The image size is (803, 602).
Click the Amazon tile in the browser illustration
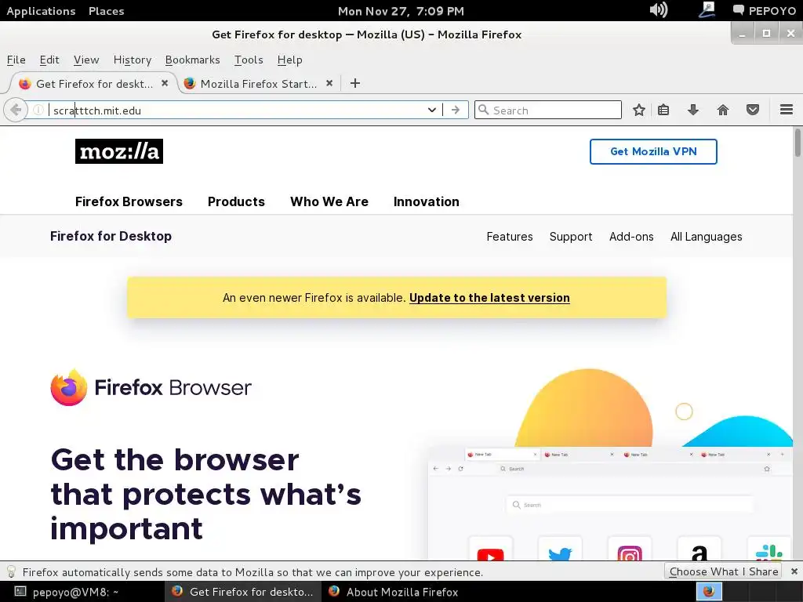699,549
